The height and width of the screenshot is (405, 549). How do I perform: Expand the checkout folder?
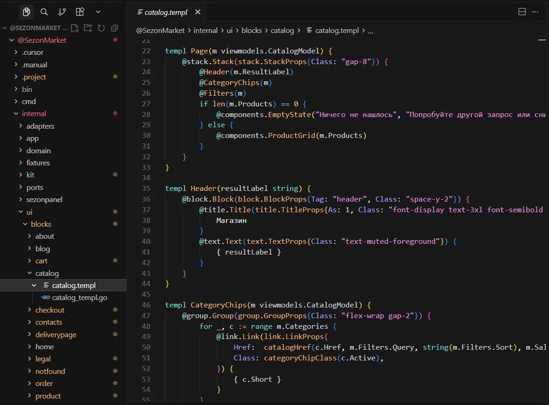point(29,310)
